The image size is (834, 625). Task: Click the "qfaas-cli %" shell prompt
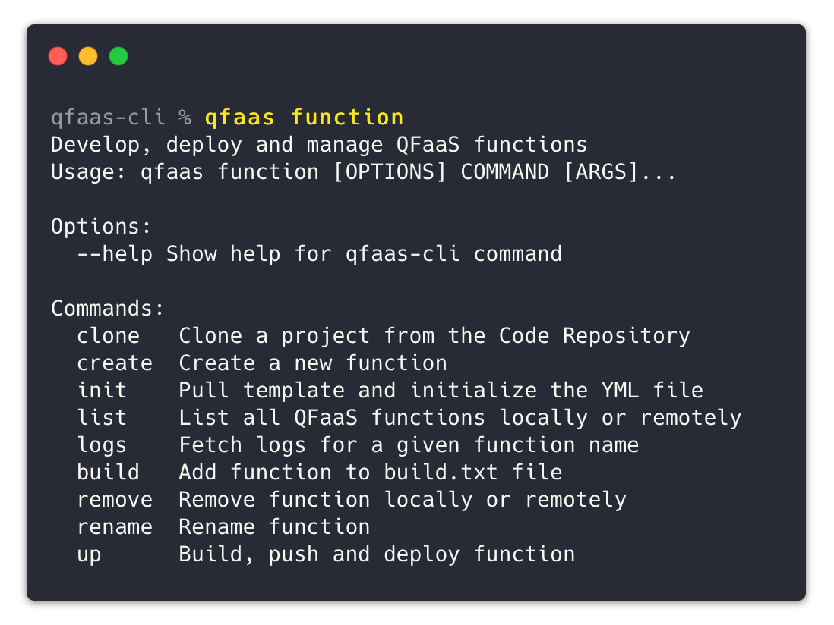coord(121,118)
